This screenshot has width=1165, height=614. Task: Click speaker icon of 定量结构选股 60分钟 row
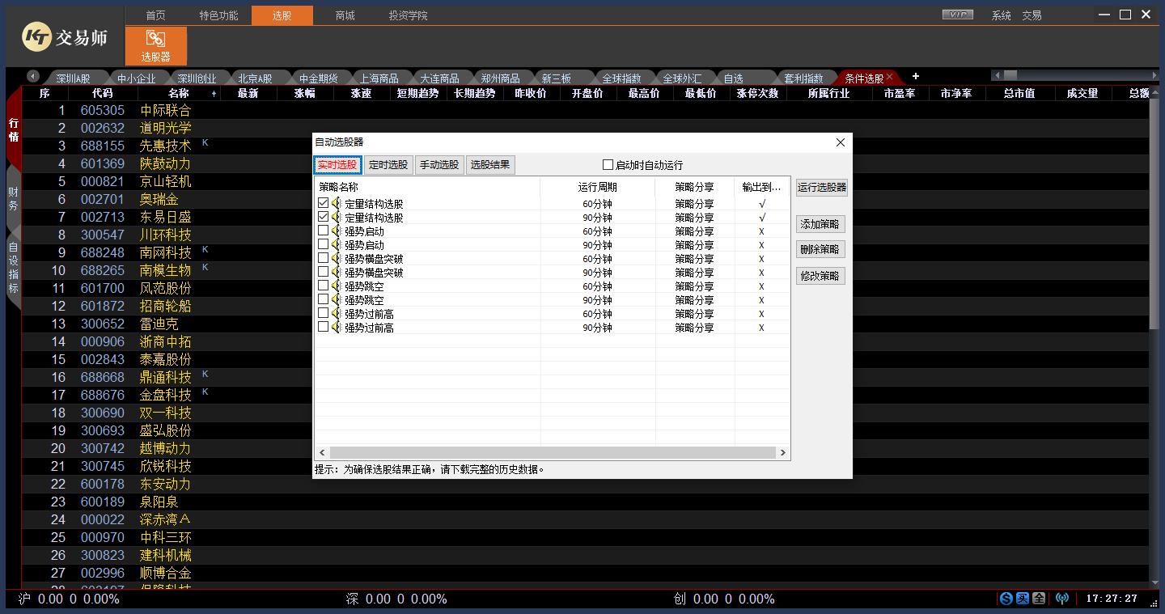(337, 204)
